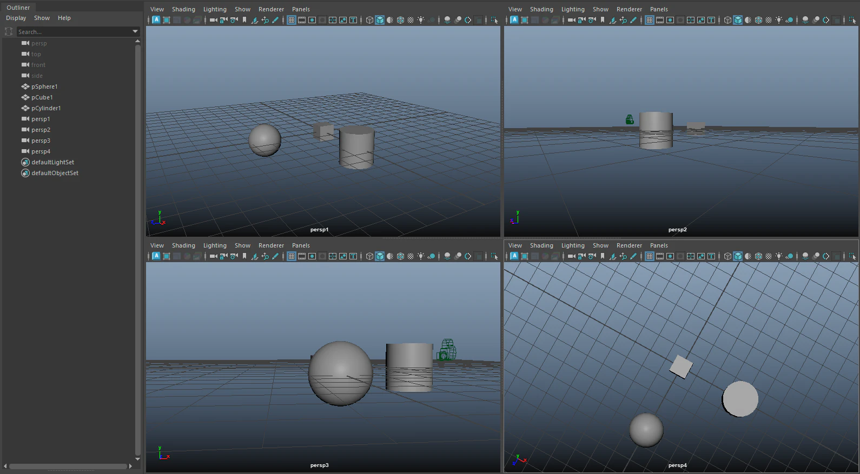
Task: Click Wireframe on Shaded icon in persp3 toolbar
Action: pyautogui.click(x=400, y=256)
